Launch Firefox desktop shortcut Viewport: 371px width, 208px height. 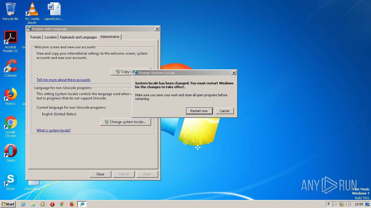(10, 96)
